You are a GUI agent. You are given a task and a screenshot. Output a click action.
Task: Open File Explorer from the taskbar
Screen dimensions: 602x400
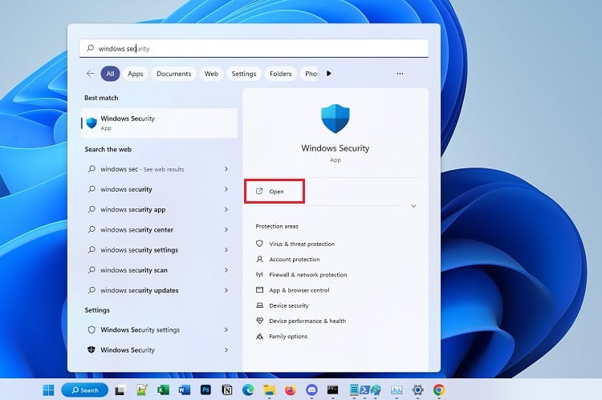tap(269, 390)
